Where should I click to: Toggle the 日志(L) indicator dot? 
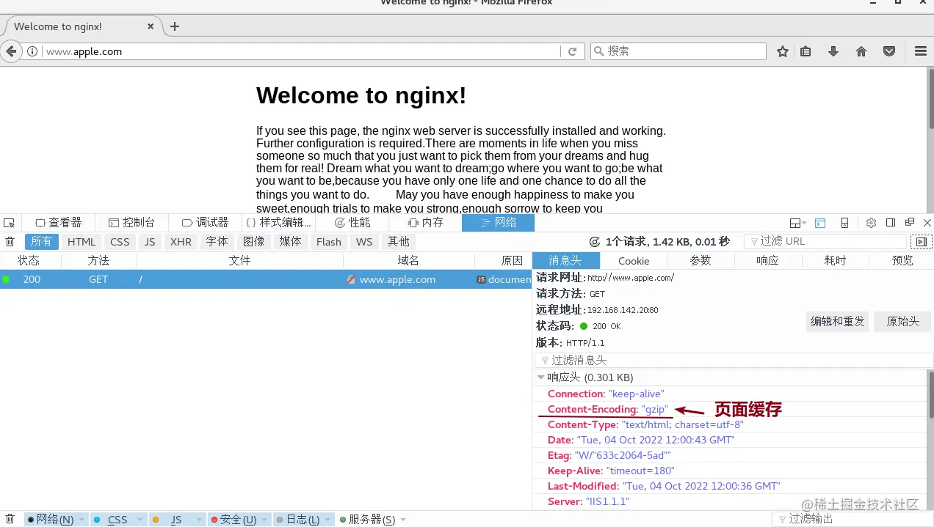tap(280, 519)
